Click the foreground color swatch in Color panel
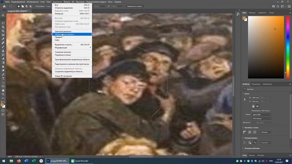The image size is (292, 164). pyautogui.click(x=244, y=18)
